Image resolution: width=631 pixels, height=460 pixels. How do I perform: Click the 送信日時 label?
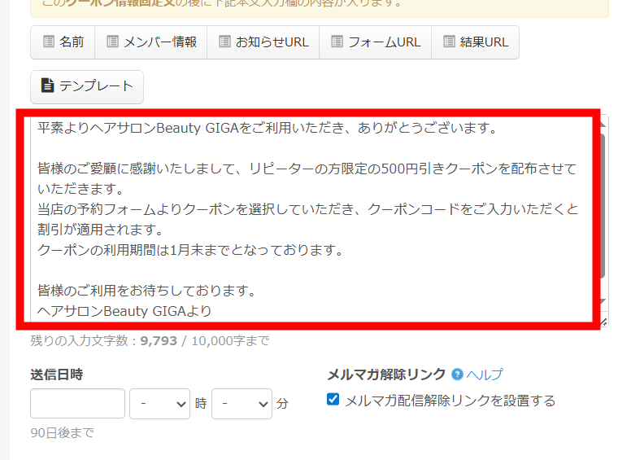click(57, 375)
